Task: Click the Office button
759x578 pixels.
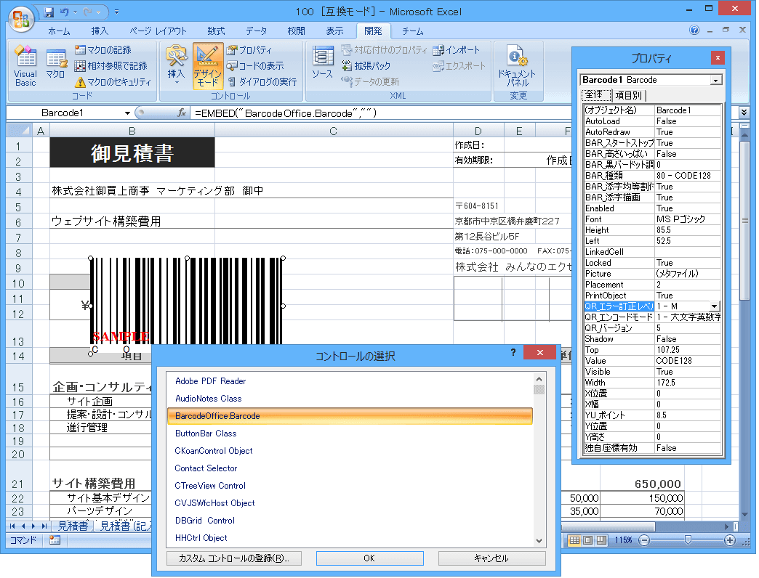Action: point(21,20)
